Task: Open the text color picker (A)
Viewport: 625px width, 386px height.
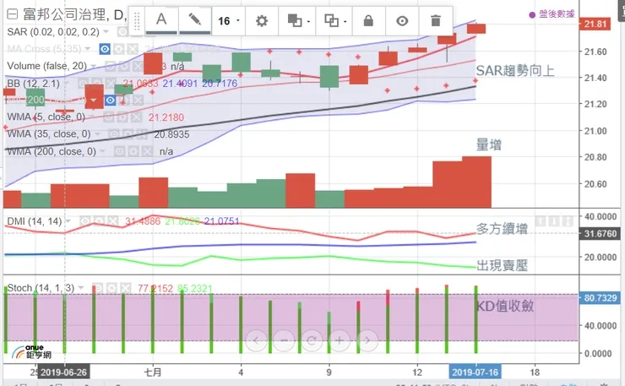Action: [161, 20]
